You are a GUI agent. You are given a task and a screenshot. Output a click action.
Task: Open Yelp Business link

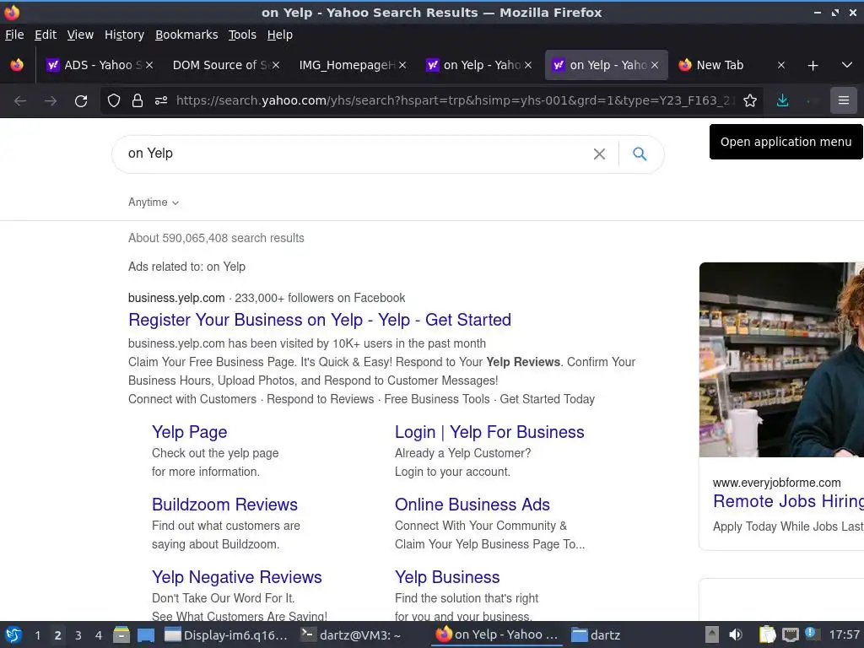pyautogui.click(x=447, y=577)
